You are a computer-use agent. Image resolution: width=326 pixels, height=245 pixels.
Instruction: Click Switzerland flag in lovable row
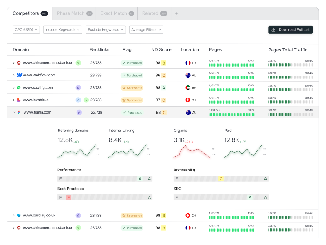[x=188, y=100]
